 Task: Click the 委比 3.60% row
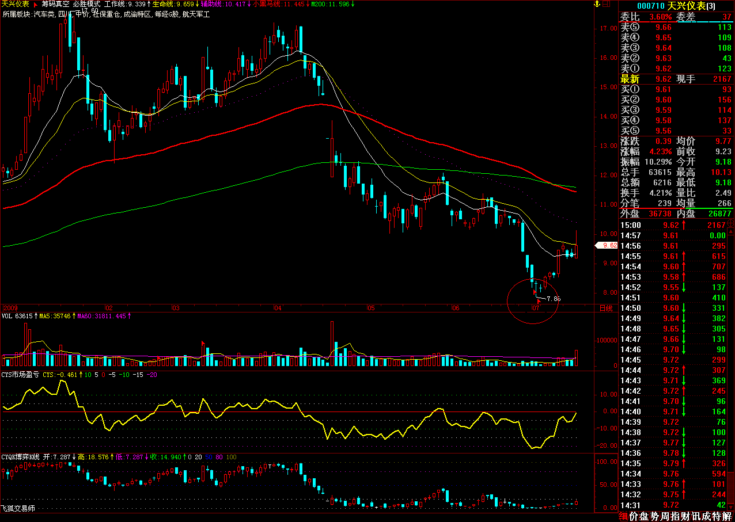click(676, 17)
